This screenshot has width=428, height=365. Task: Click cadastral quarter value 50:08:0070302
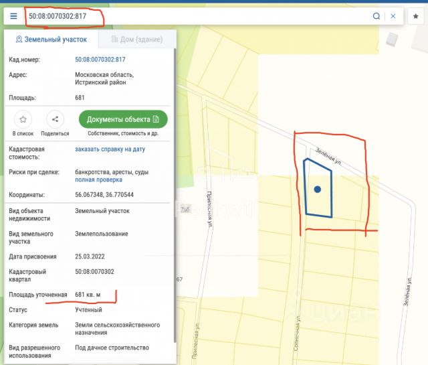click(x=94, y=272)
